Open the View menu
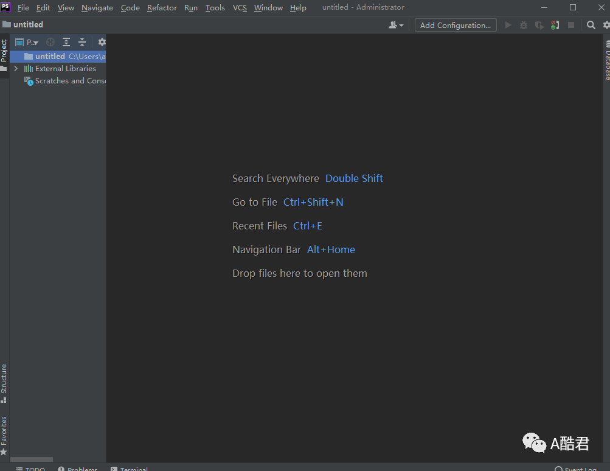Viewport: 610px width, 471px height. [66, 7]
